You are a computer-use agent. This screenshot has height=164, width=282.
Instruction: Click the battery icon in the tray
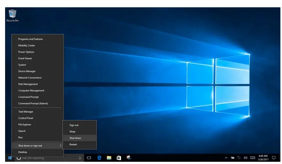(x=233, y=158)
